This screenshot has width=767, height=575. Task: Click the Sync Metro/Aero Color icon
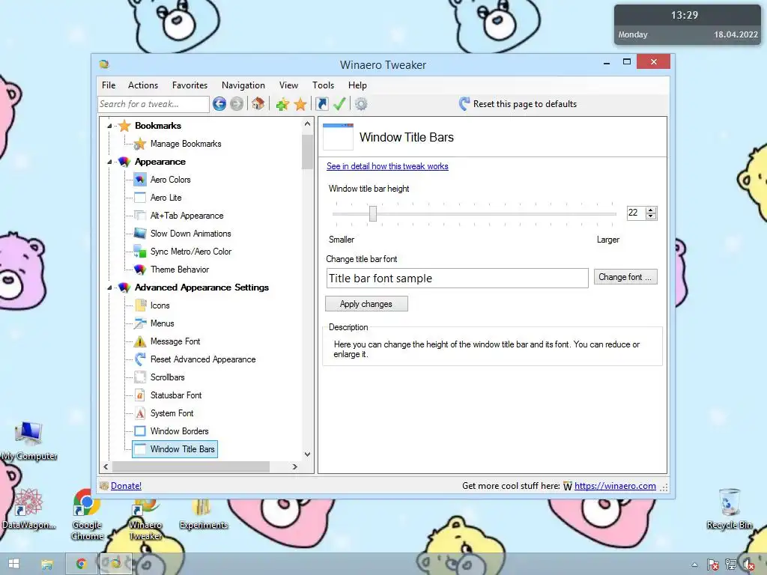pyautogui.click(x=140, y=252)
